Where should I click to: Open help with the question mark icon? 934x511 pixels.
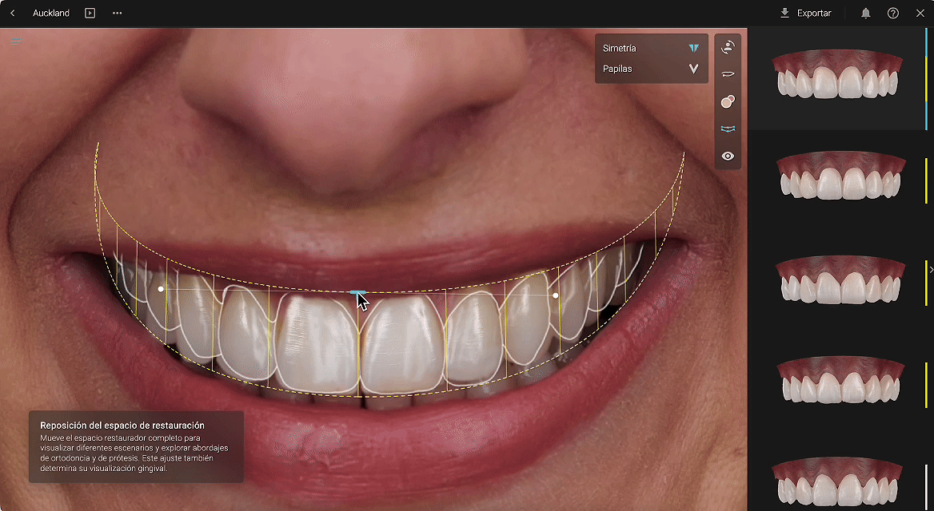(893, 13)
